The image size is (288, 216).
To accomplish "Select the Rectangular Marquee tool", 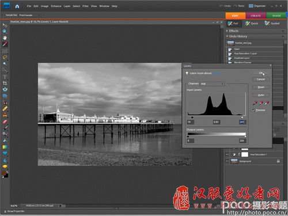I will coord(5,51).
